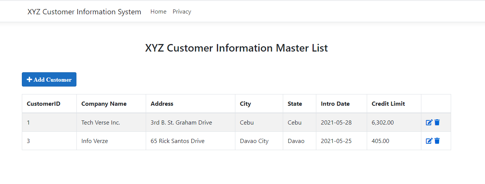
Task: Click XYZ Customer Information System brand link
Action: [84, 12]
